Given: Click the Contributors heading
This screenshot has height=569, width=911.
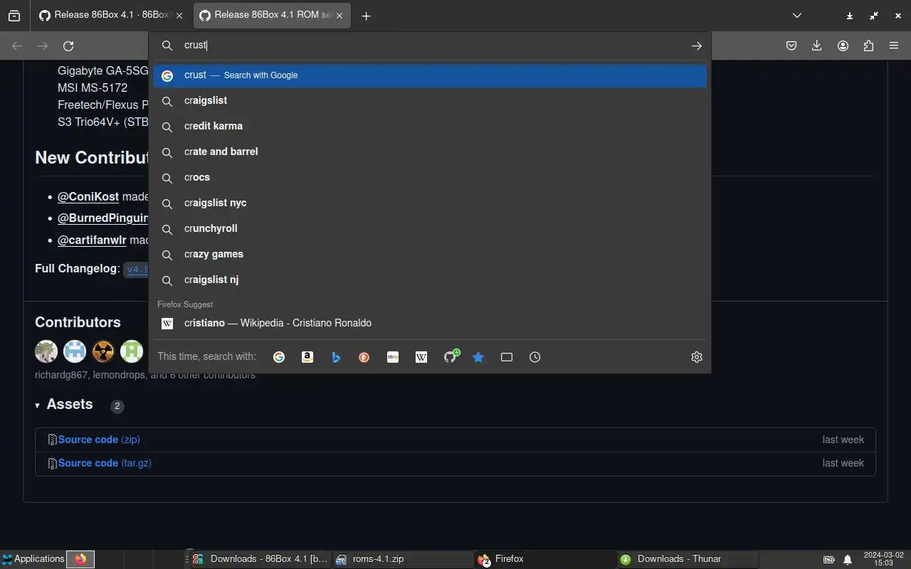Looking at the screenshot, I should (x=78, y=322).
